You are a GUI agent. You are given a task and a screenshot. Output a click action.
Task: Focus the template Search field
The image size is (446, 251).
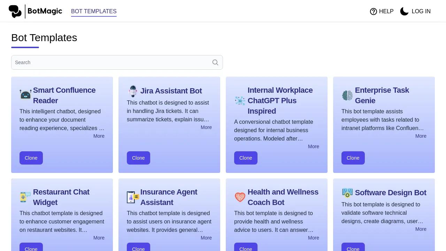[x=117, y=62]
